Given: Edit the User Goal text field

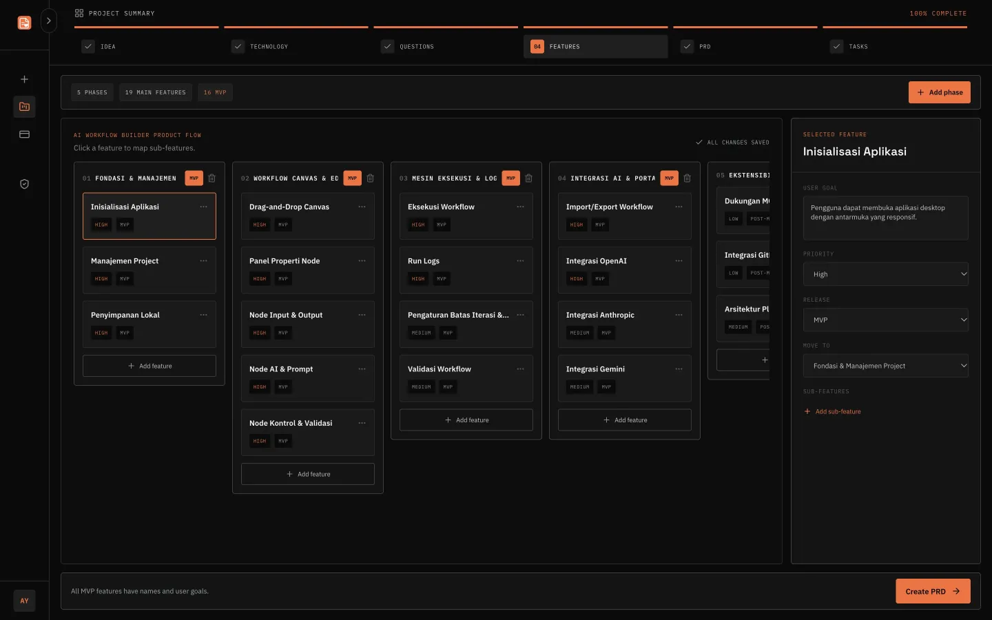Looking at the screenshot, I should point(885,218).
